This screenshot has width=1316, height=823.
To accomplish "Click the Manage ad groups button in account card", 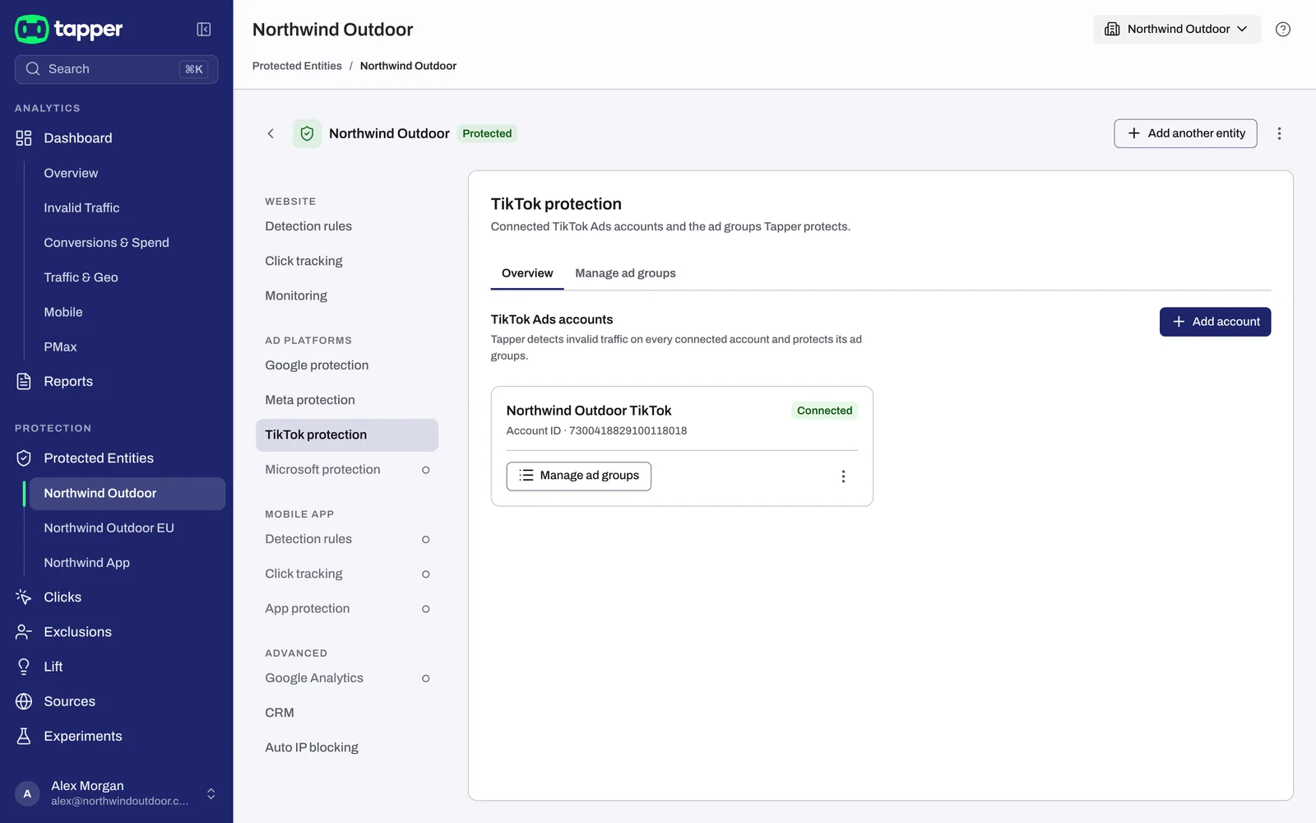I will (578, 476).
